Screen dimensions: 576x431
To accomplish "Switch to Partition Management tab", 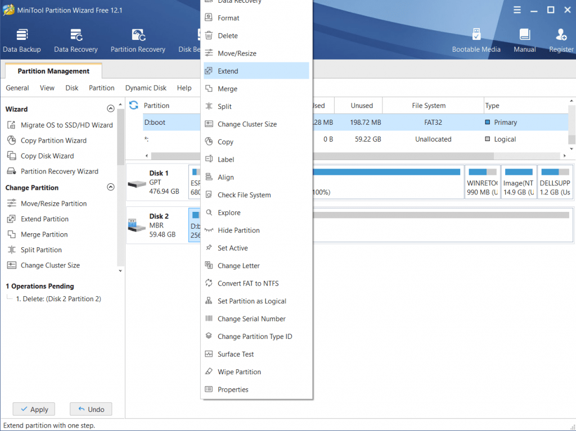I will coord(53,71).
